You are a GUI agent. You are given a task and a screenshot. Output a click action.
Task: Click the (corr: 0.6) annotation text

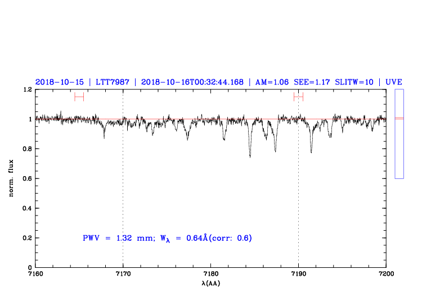pos(231,239)
